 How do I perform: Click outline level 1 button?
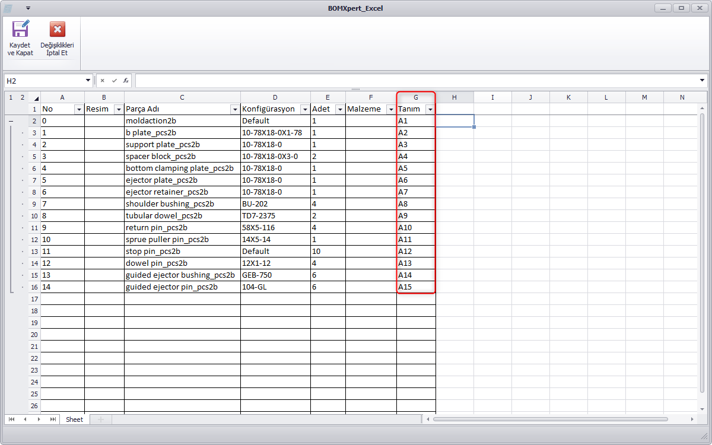click(x=11, y=97)
